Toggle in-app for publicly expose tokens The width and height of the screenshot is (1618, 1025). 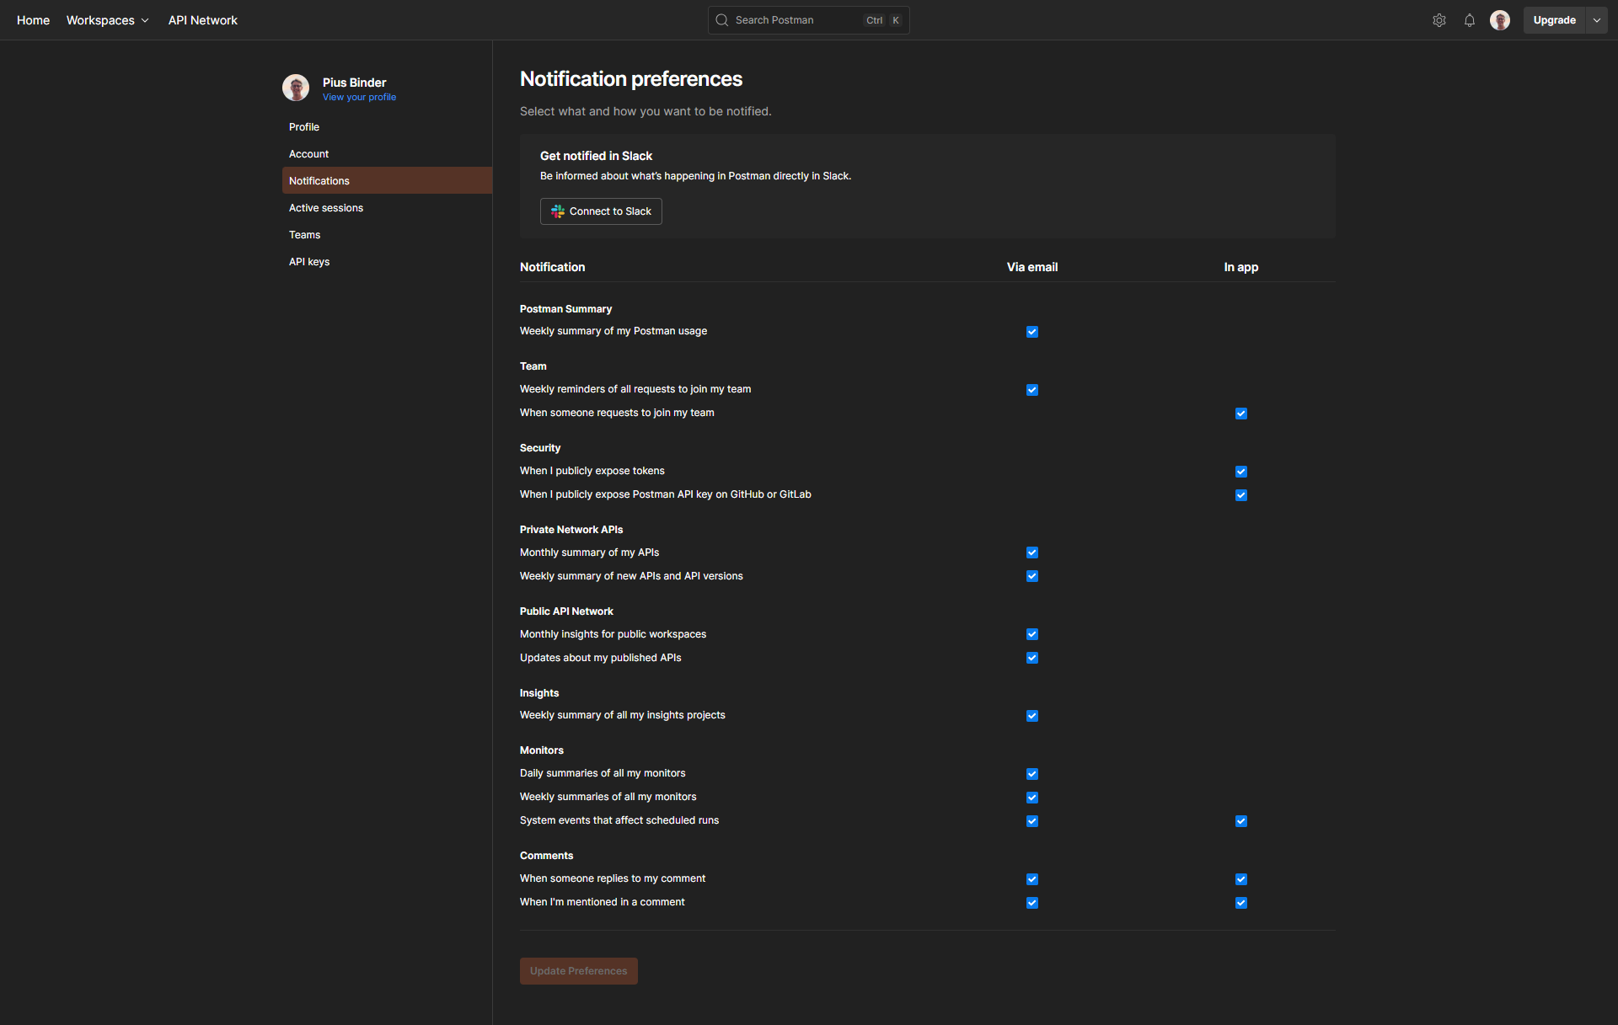tap(1241, 472)
